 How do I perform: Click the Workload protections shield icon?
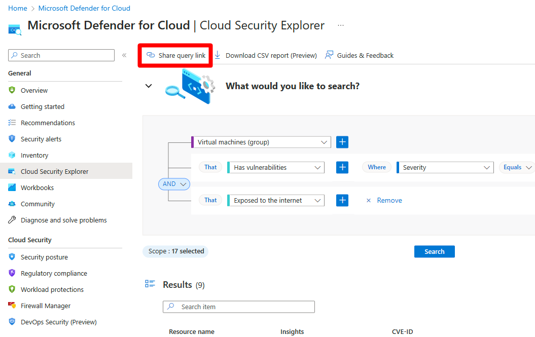coord(12,289)
